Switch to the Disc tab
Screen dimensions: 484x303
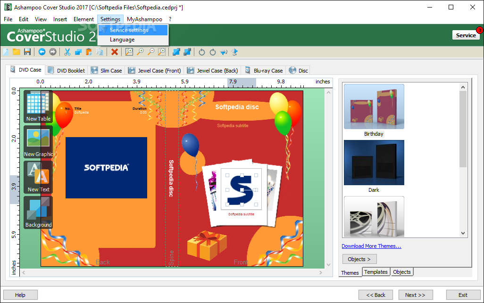(x=298, y=71)
